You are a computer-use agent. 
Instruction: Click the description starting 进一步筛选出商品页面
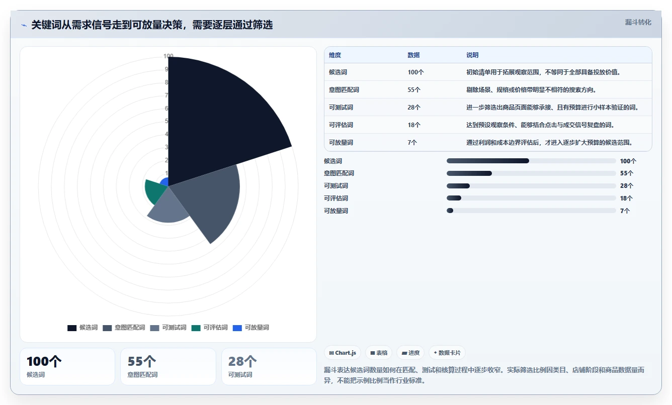[552, 108]
